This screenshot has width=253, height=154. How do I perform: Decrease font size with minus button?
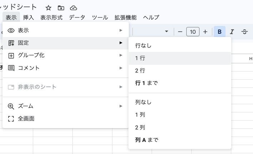[180, 32]
